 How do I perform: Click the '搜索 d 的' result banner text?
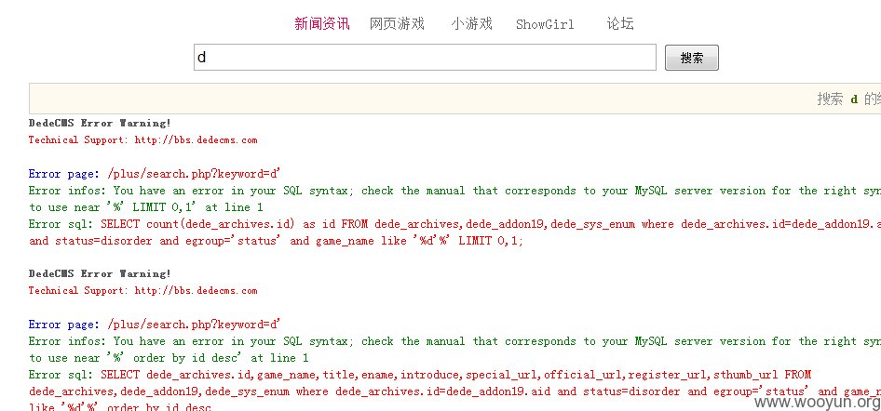[848, 99]
